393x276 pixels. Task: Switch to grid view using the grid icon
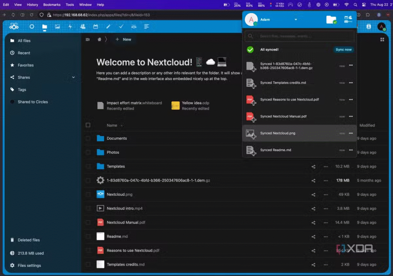pos(382,39)
